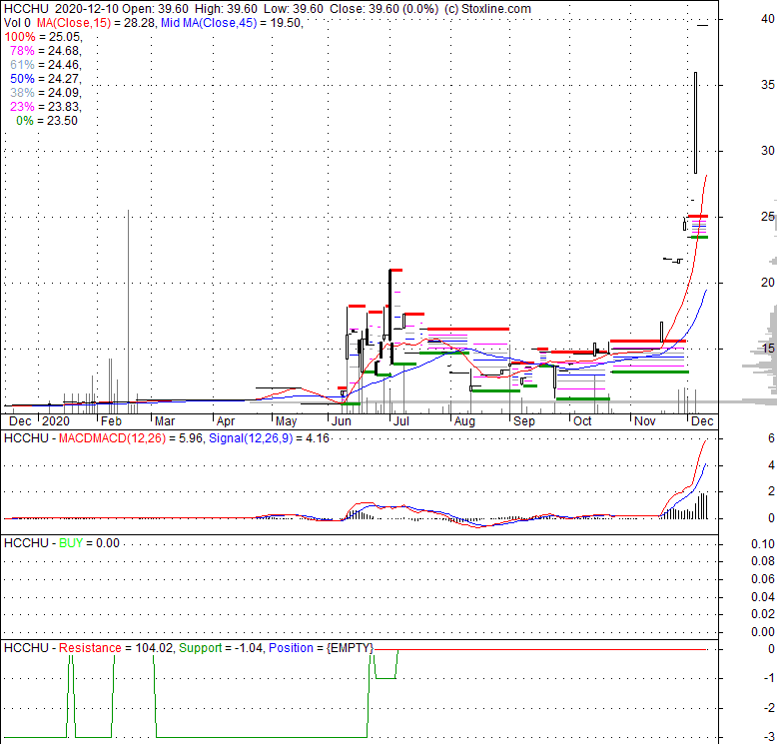Viewport: 779px width, 744px height.
Task: Click the Jun month label on axis
Action: click(x=341, y=421)
